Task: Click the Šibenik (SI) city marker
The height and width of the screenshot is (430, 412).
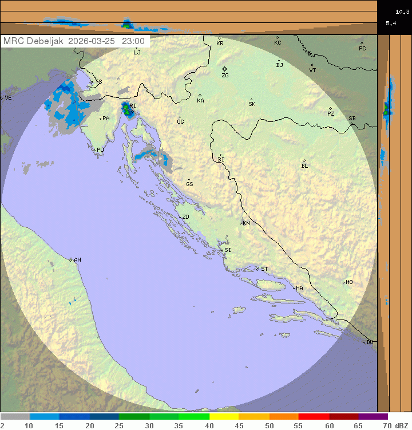Action: (222, 250)
